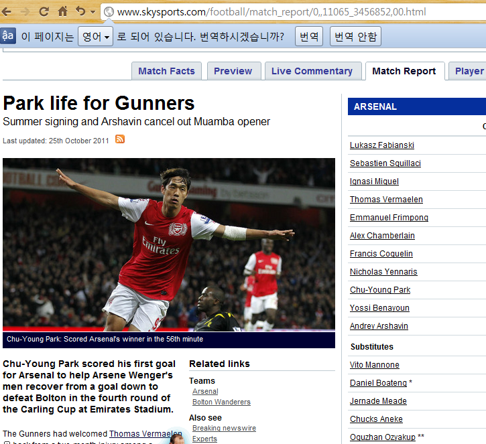486x444 pixels.
Task: Click the orange RSS feed icon
Action: (x=120, y=139)
